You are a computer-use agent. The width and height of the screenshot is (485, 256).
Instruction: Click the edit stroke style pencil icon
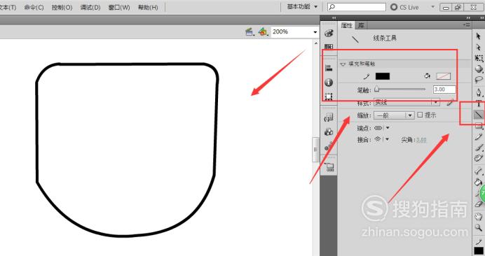coord(451,102)
